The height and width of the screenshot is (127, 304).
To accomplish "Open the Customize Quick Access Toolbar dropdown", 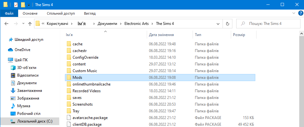I will [29, 5].
